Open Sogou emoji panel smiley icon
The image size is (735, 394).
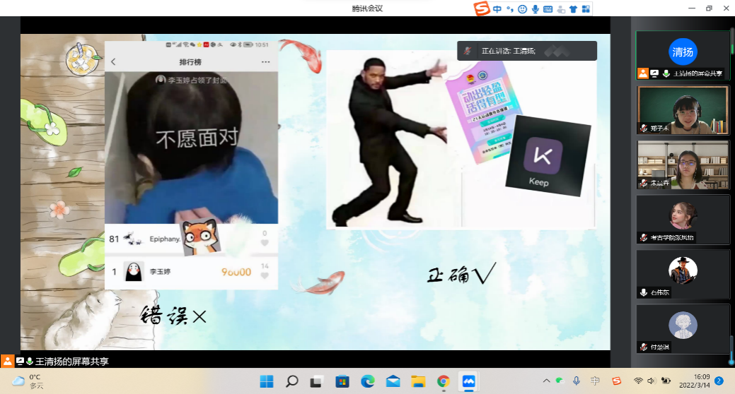coord(522,9)
